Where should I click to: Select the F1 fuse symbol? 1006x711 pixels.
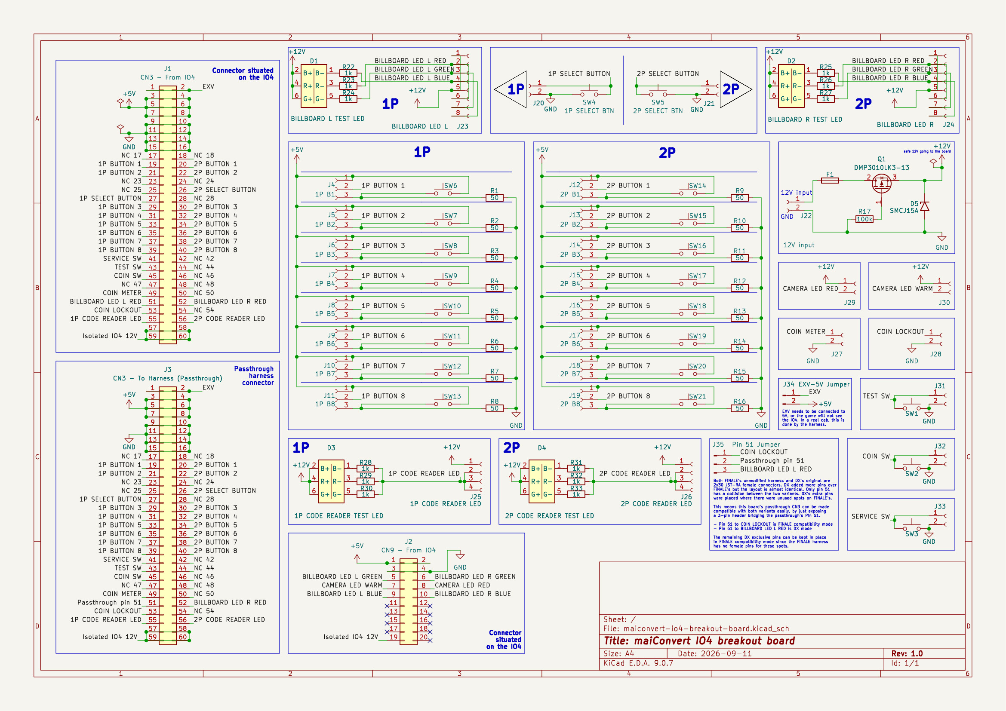829,181
